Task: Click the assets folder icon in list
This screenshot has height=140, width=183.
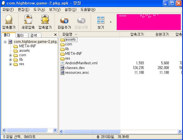Action: click(x=62, y=40)
